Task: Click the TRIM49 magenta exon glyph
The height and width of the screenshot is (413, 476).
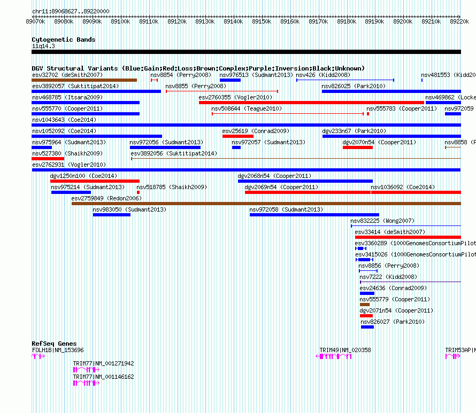Action: [x=334, y=356]
